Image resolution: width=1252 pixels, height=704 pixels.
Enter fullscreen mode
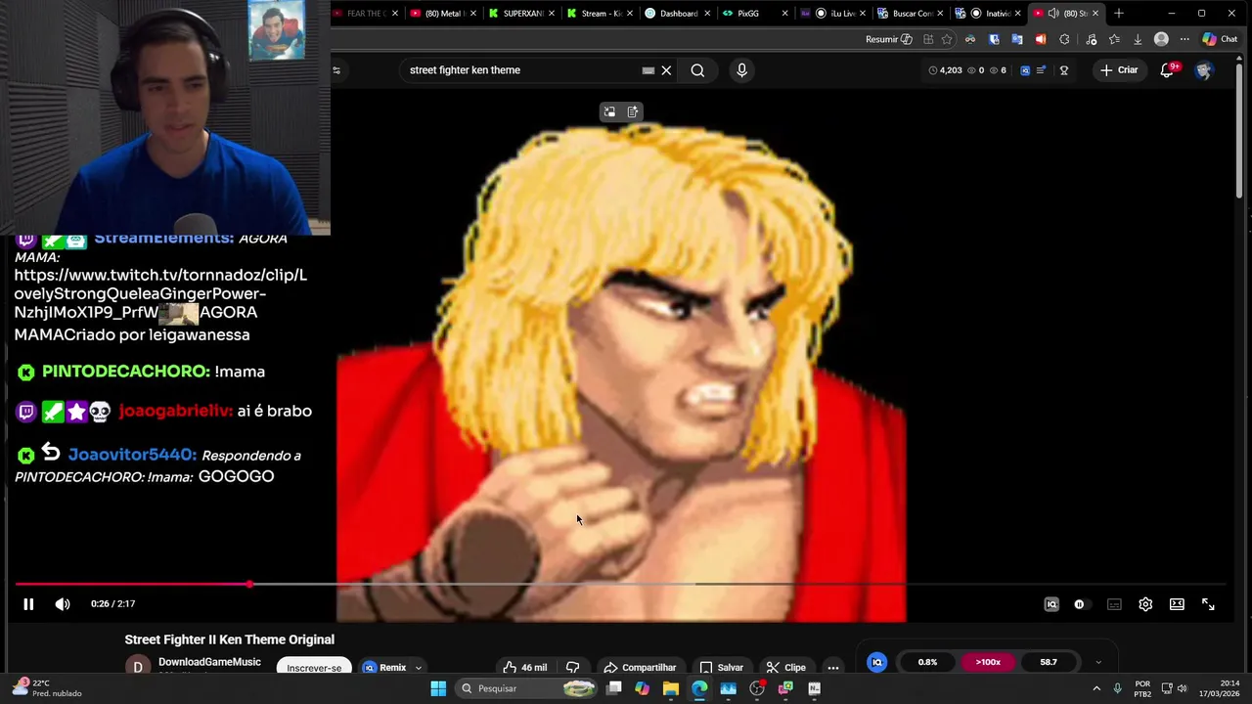pos(1208,604)
